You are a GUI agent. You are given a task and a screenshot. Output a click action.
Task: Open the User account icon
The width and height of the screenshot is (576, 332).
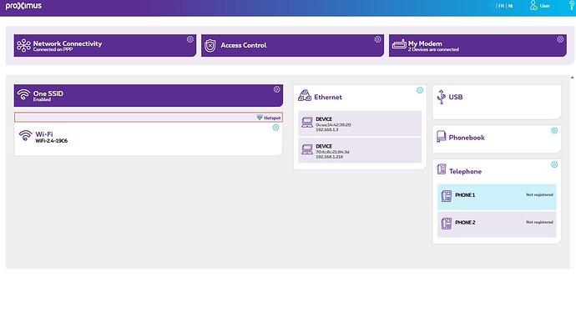click(x=533, y=6)
